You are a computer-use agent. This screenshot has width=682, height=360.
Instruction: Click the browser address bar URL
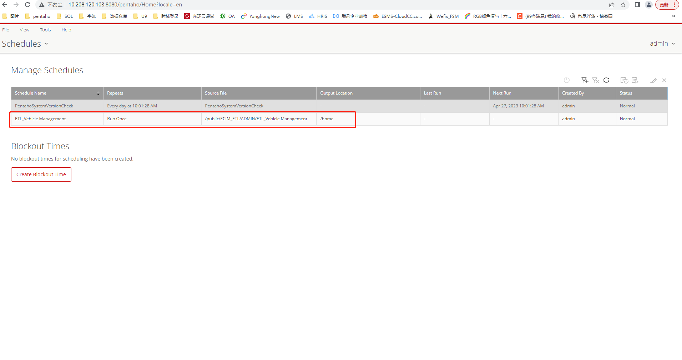125,5
